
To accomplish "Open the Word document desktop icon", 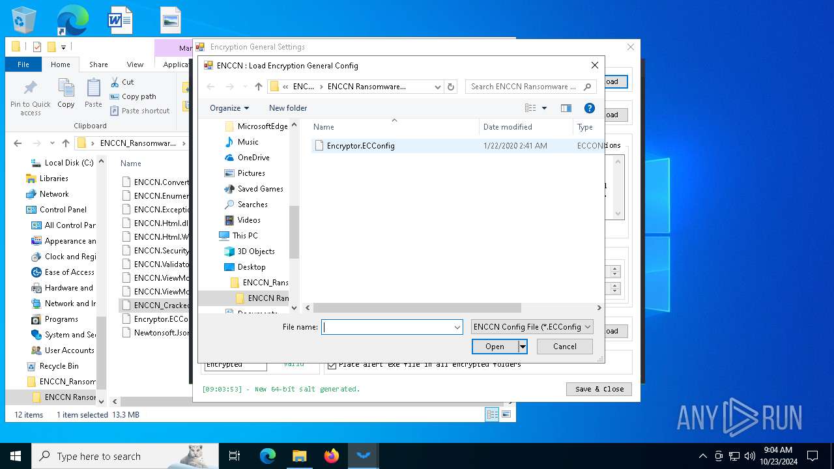I will click(121, 20).
